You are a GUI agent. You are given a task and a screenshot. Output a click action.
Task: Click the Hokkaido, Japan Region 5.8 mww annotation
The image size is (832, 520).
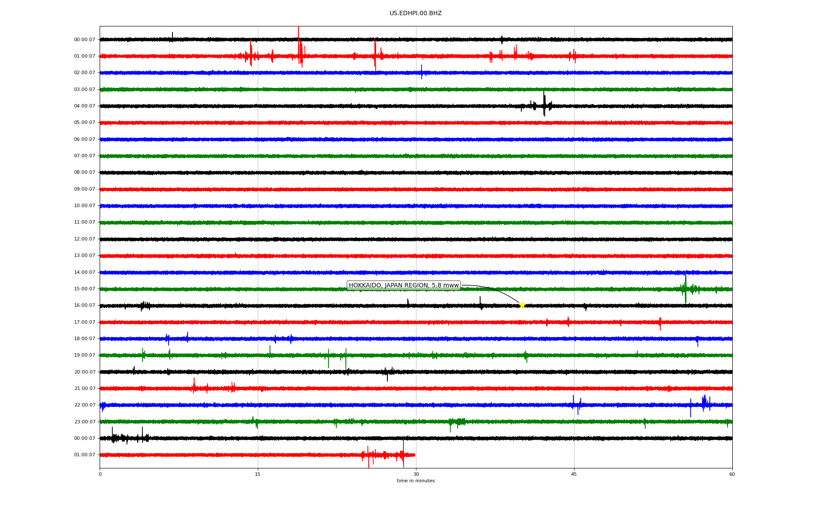pos(403,285)
